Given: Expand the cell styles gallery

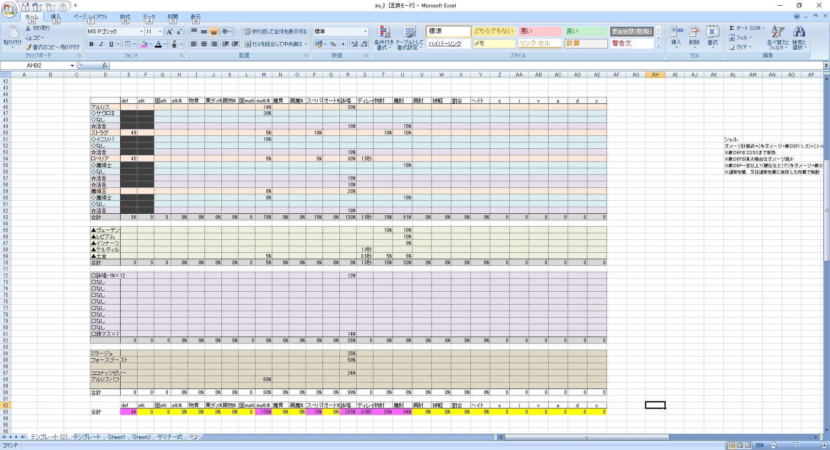Looking at the screenshot, I should 658,45.
